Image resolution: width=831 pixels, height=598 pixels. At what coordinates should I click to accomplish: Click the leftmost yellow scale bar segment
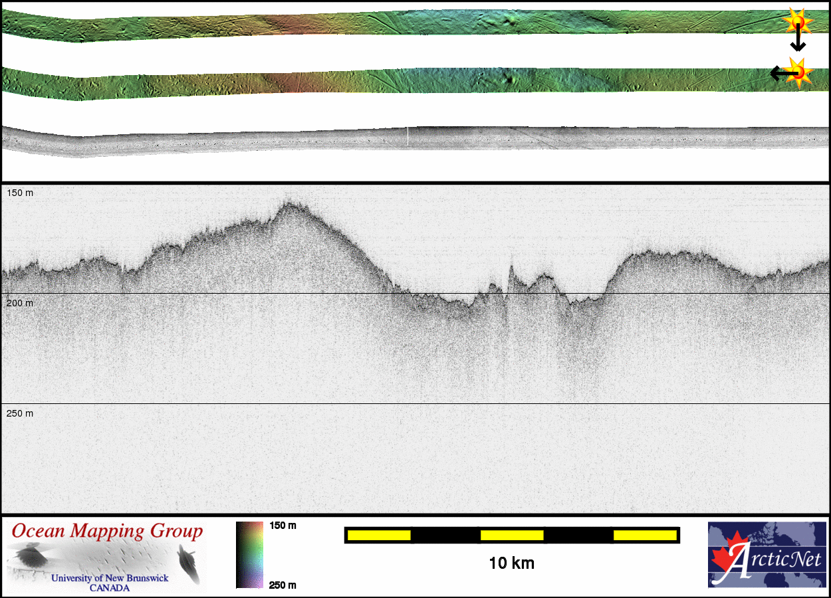point(378,535)
